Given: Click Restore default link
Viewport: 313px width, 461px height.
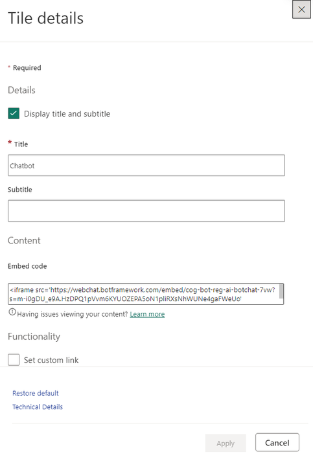Looking at the screenshot, I should (35, 393).
